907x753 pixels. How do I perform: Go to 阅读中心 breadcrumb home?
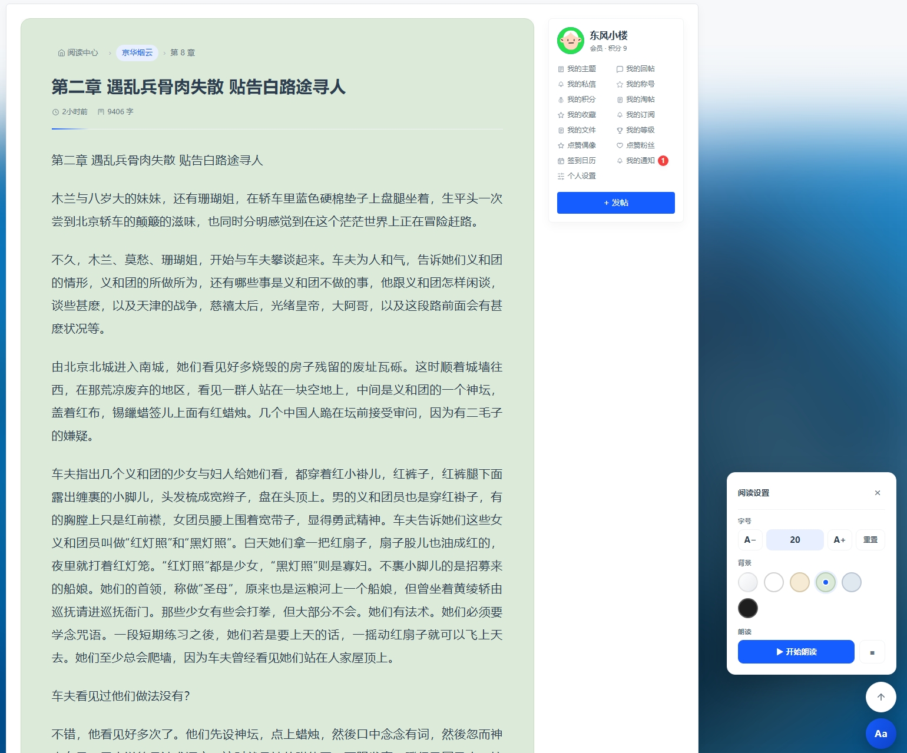[x=78, y=52]
